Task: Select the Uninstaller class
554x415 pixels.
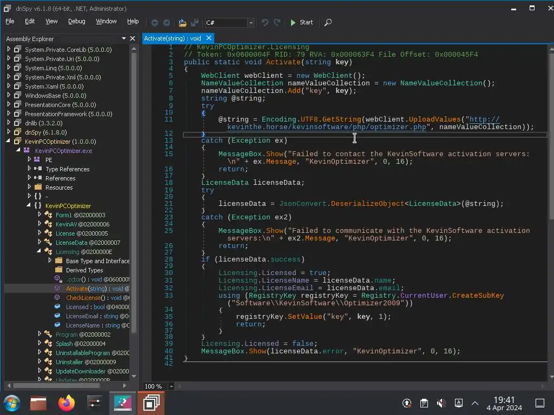Action: pos(85,362)
